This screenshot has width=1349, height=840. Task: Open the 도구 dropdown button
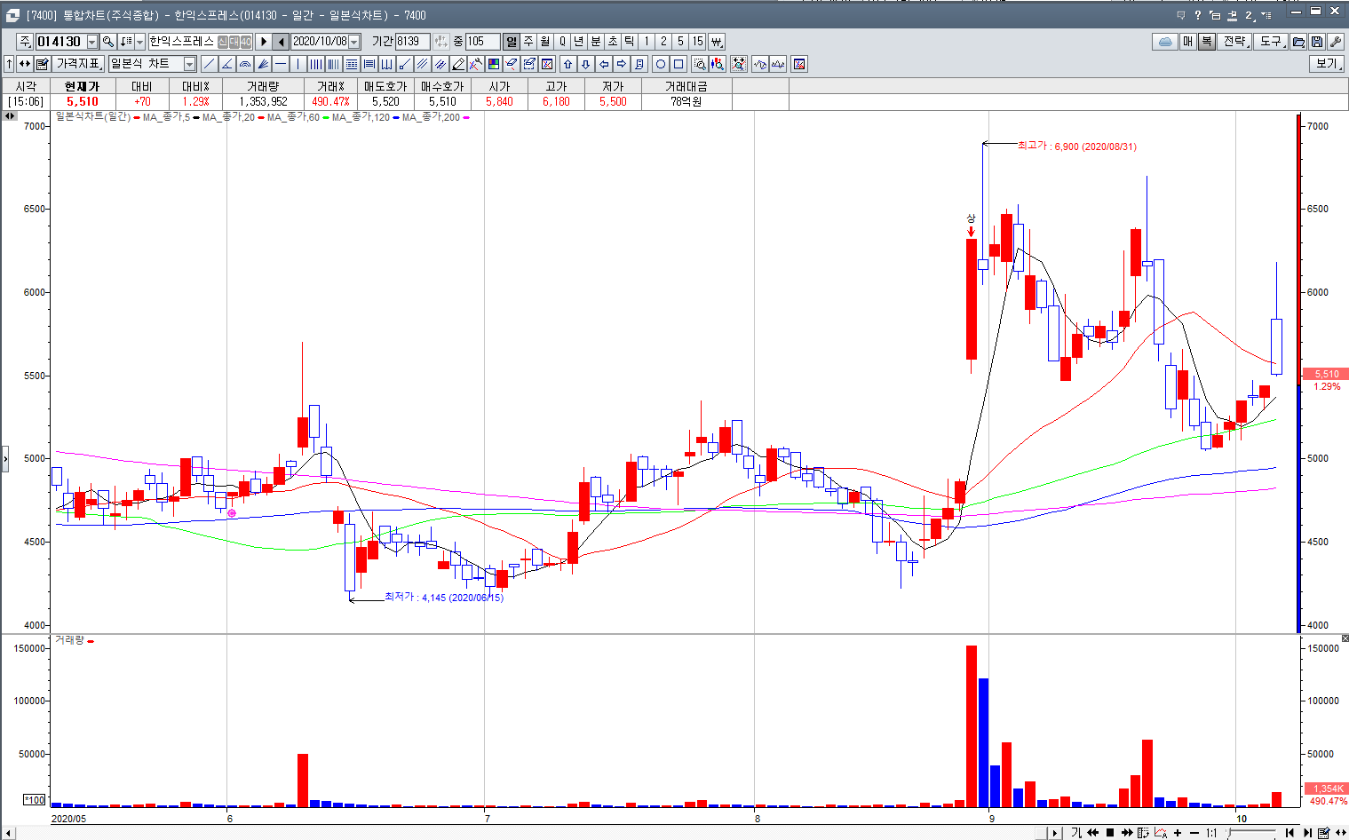pyautogui.click(x=1273, y=42)
